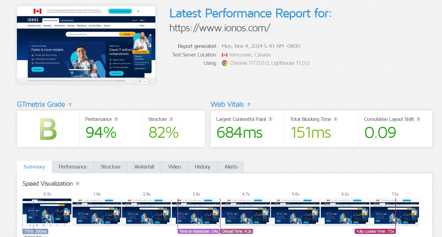Viewport: 442px width, 237px height.
Task: Click Largest Contentful Paint help icon
Action: pyautogui.click(x=271, y=119)
